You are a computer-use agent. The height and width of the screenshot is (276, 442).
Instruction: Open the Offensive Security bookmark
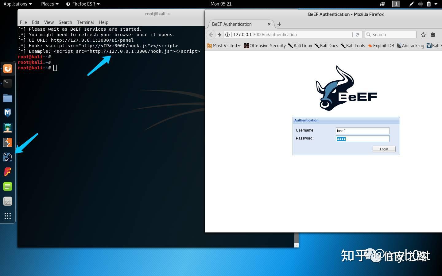pos(265,46)
